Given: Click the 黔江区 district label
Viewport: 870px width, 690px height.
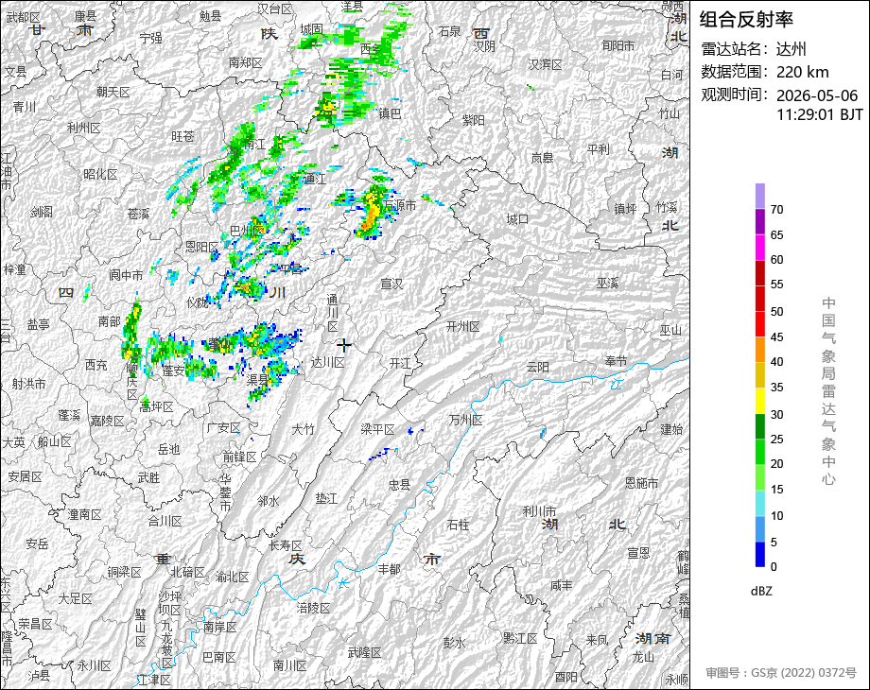Looking at the screenshot, I should [520, 638].
